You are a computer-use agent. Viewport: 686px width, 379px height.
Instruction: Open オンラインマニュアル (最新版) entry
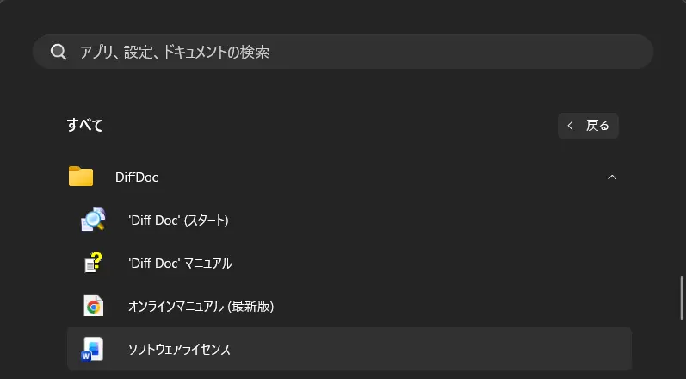pyautogui.click(x=201, y=306)
